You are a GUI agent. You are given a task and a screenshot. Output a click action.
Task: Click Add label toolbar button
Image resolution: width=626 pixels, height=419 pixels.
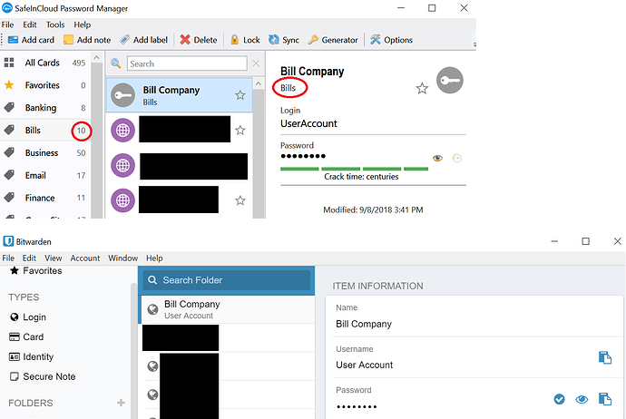point(144,40)
